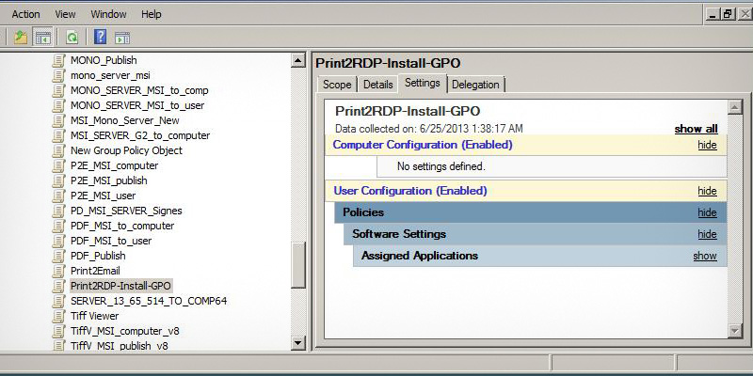Collapse the Software Settings section
The width and height of the screenshot is (753, 376).
(x=706, y=234)
